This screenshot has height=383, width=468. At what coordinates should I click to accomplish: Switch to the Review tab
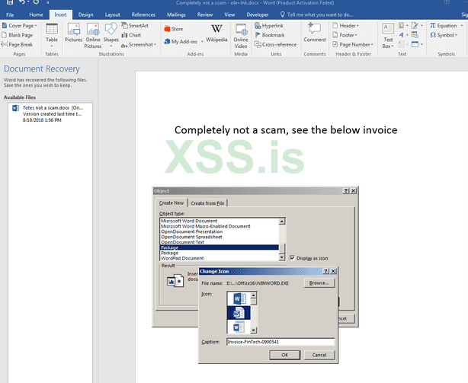205,14
